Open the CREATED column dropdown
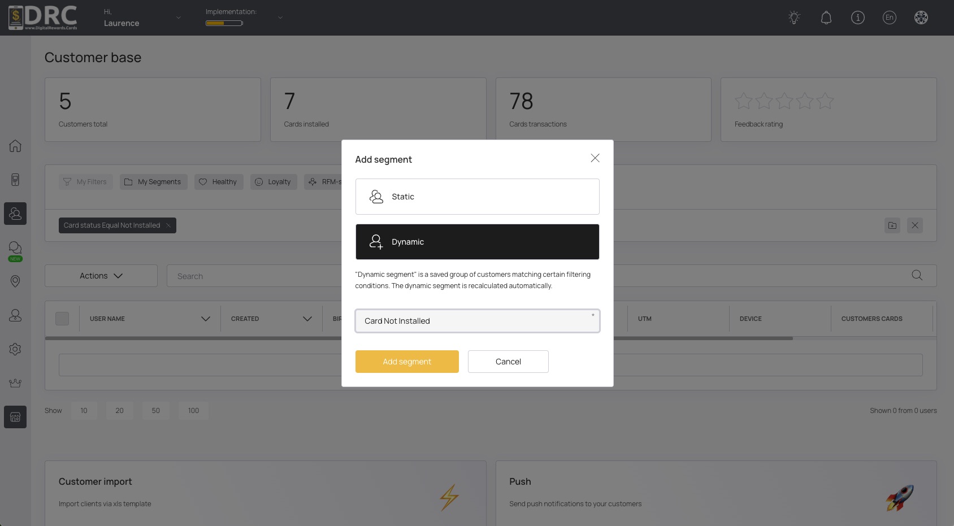This screenshot has height=526, width=954. coord(307,319)
